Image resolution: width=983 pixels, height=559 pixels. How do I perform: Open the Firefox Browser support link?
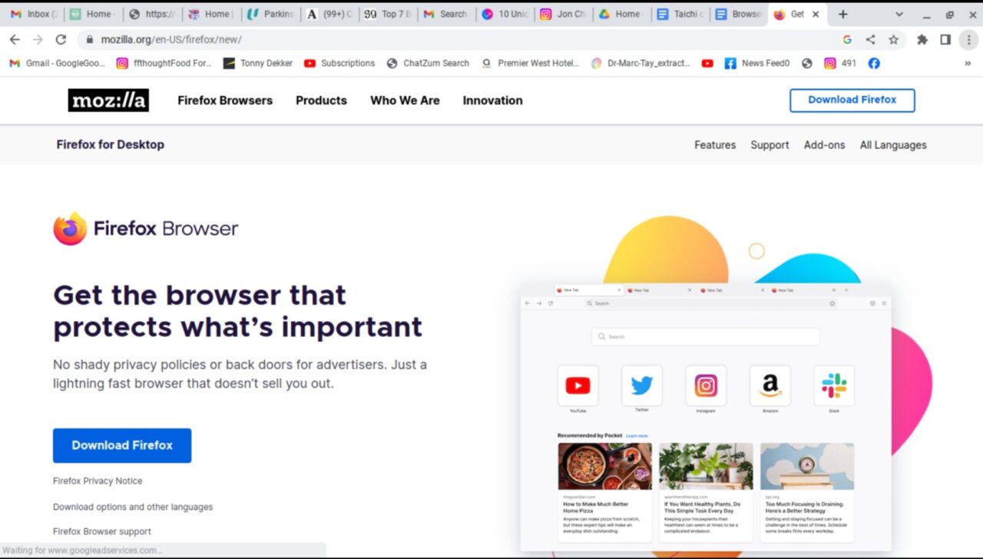[102, 531]
